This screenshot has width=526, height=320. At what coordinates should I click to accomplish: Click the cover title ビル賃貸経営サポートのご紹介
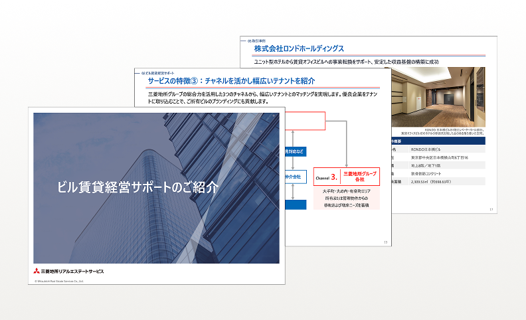[x=137, y=187]
